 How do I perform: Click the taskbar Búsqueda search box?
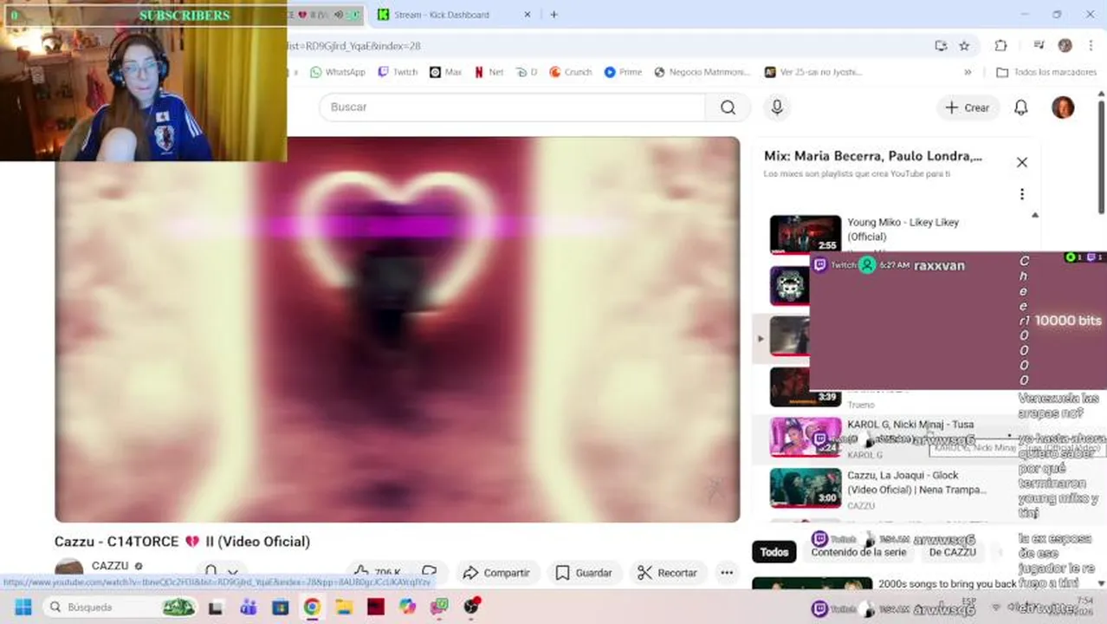121,608
